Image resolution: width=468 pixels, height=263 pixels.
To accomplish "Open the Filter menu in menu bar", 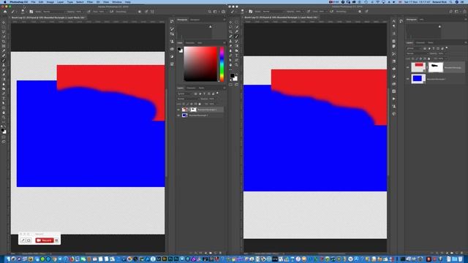I will pos(90,1).
